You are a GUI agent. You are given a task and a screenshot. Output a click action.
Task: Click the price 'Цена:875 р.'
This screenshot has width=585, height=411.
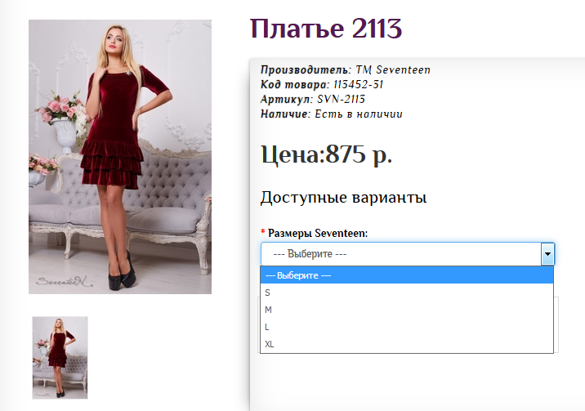click(326, 154)
